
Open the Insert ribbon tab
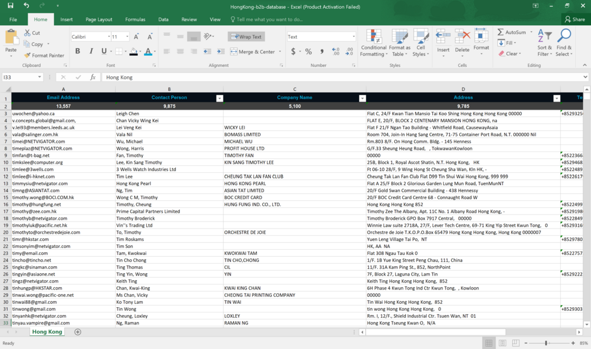tap(66, 19)
